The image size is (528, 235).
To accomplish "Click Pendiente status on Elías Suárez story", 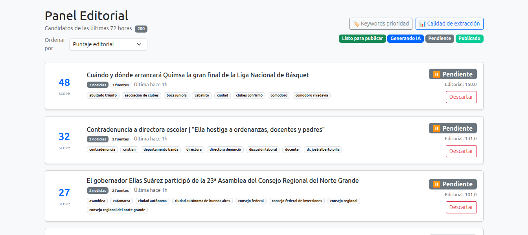I will tap(453, 184).
